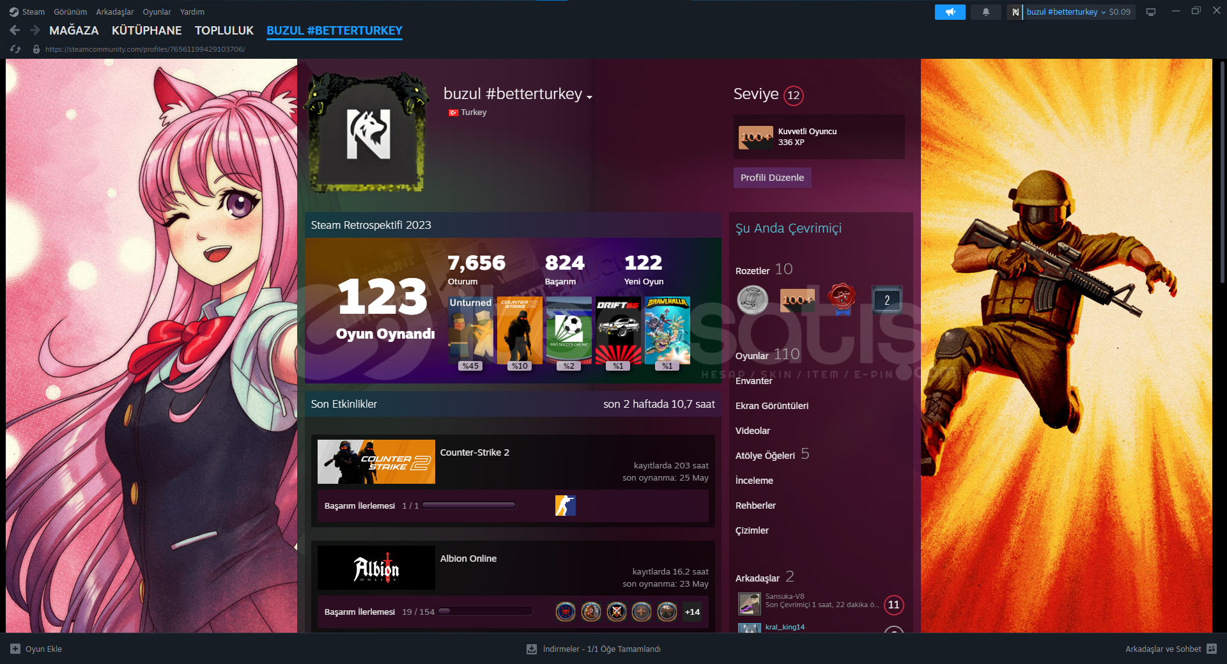Click the page vertical scrollbar

pos(1222,173)
